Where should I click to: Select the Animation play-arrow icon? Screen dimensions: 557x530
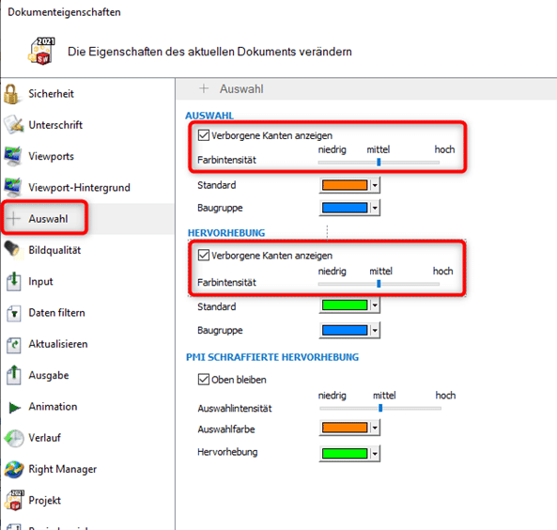click(15, 407)
